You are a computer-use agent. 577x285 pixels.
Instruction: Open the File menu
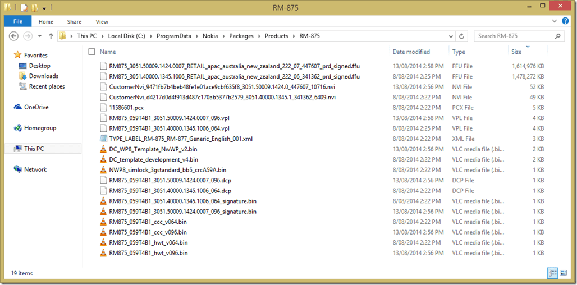18,22
